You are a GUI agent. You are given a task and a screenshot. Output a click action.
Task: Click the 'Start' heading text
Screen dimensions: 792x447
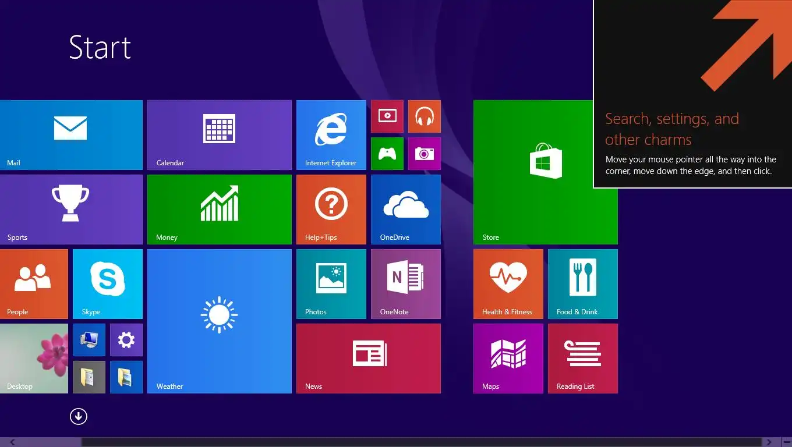click(100, 47)
